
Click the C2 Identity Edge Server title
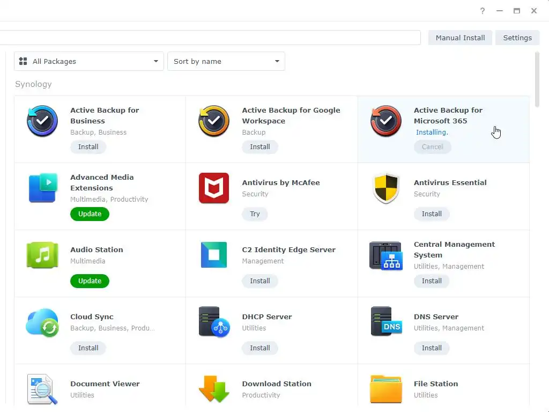pos(289,250)
